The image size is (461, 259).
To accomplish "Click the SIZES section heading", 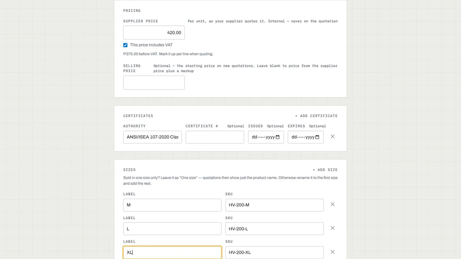I will coord(129,170).
